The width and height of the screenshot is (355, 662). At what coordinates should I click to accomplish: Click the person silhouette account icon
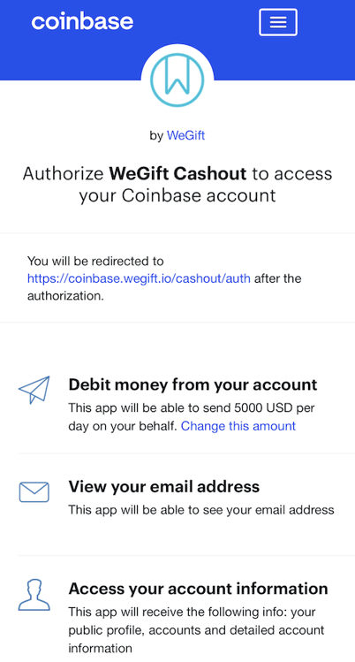[34, 595]
